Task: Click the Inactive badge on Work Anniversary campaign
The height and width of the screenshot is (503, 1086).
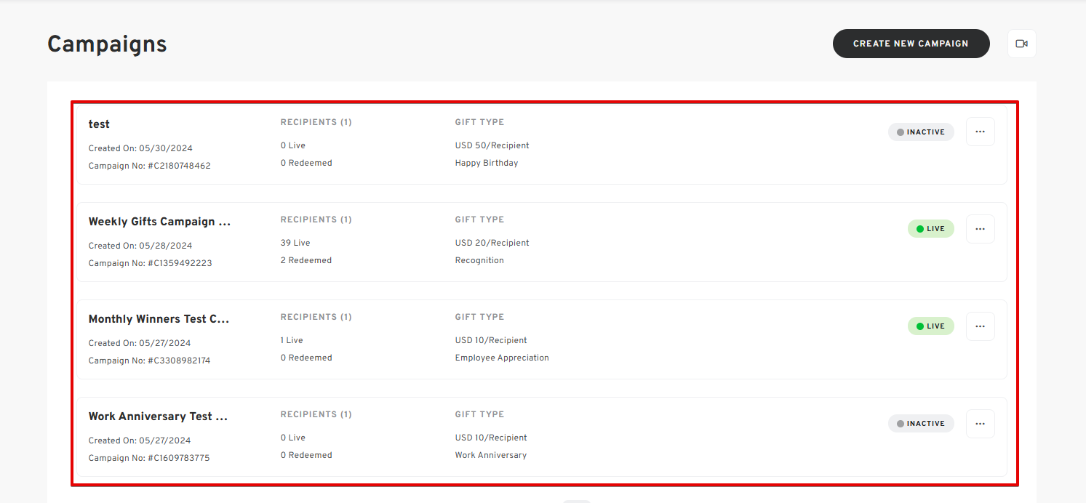Action: click(921, 424)
